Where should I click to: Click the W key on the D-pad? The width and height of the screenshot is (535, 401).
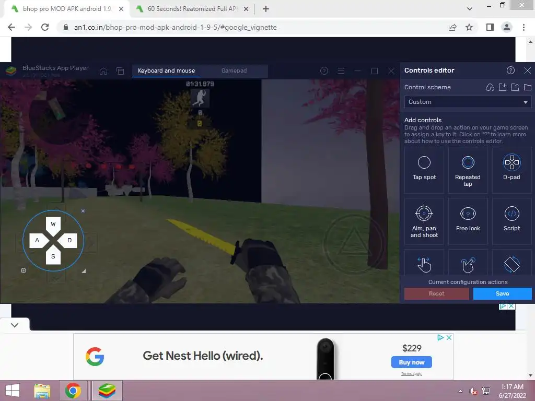pos(53,224)
